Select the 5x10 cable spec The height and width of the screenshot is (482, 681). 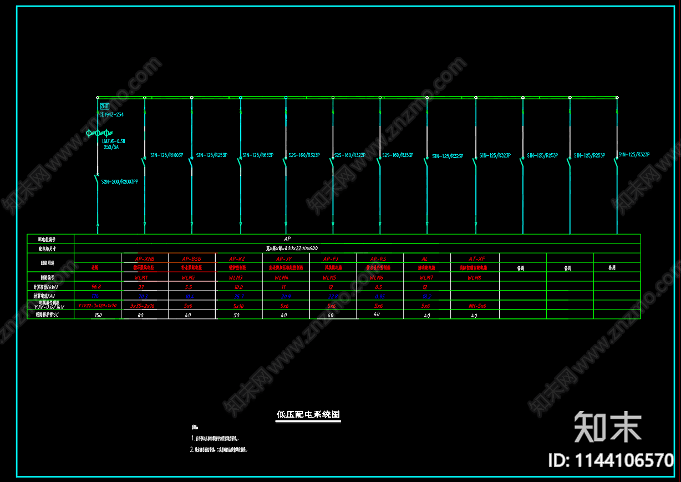pos(238,306)
